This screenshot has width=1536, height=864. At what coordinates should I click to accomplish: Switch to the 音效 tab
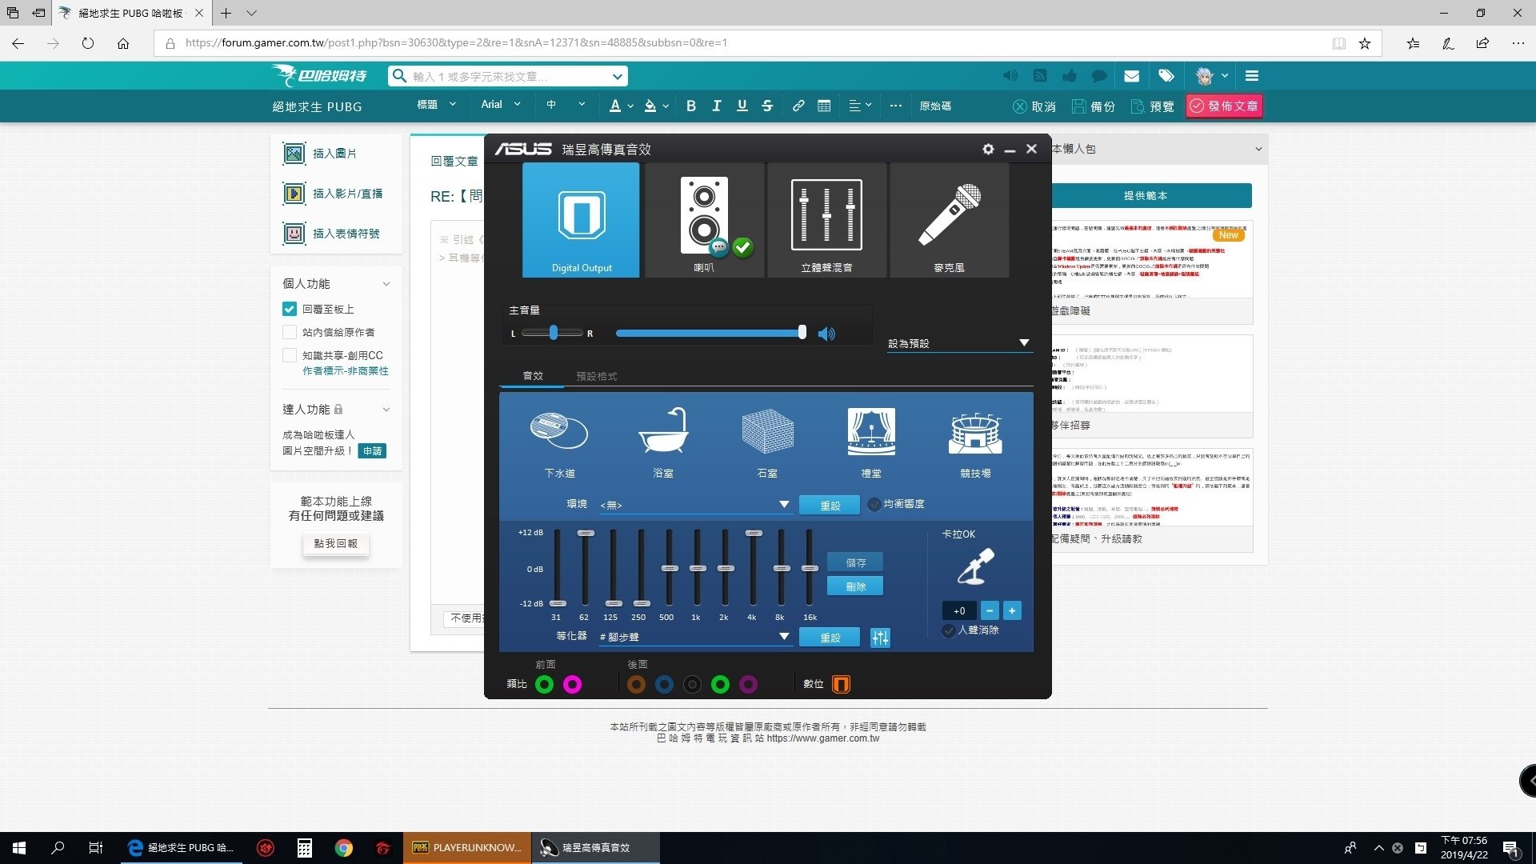click(x=533, y=376)
